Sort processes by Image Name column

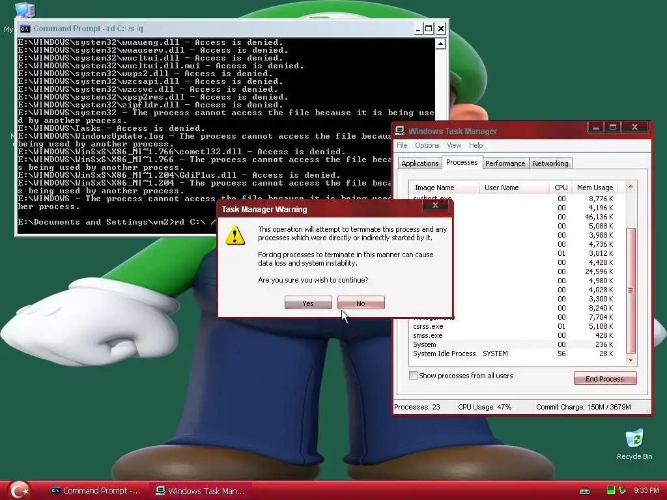(444, 187)
